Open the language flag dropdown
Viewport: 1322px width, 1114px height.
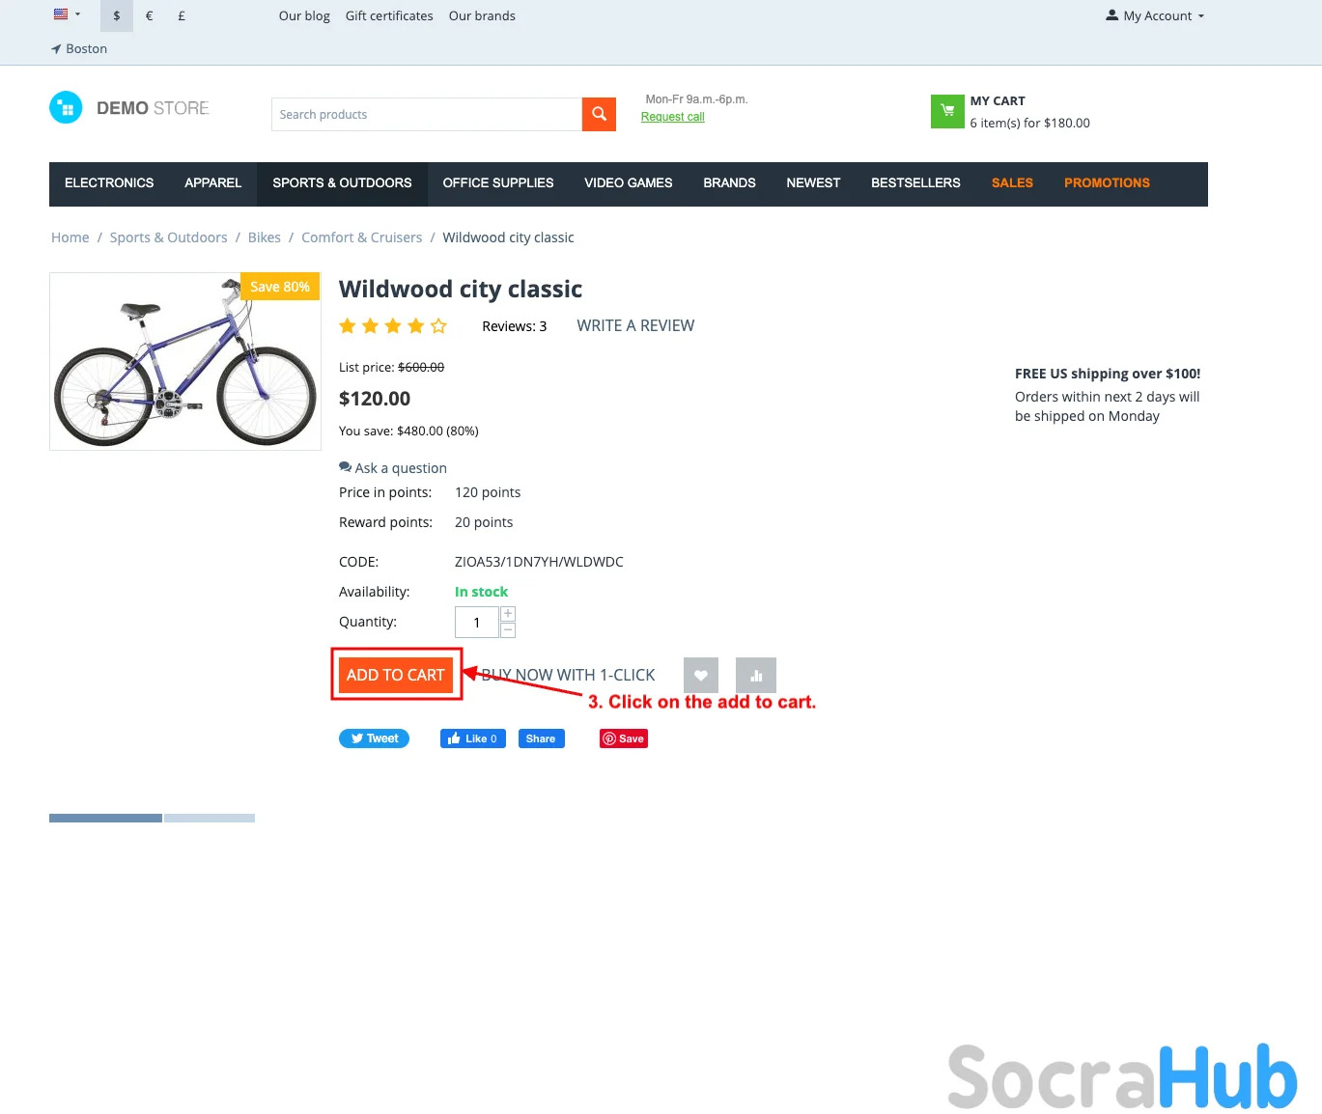click(67, 14)
